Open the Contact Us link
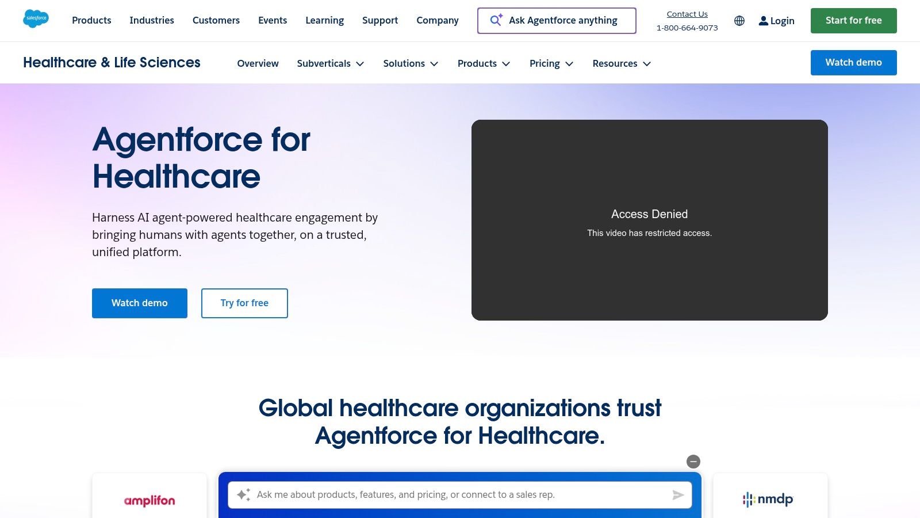This screenshot has height=518, width=920. 687,14
